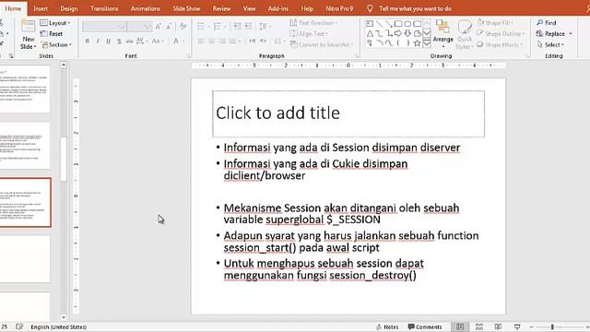Select the Oval shape in gallery
The height and width of the screenshot is (332, 590).
(x=407, y=23)
